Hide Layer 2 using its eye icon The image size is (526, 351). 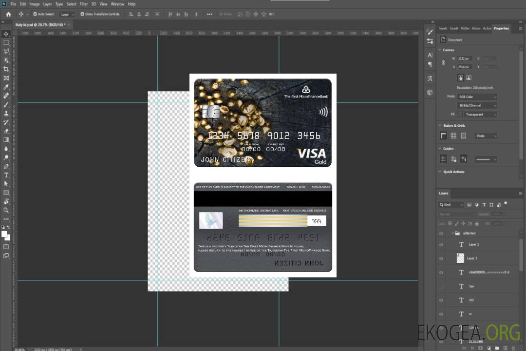click(x=441, y=244)
